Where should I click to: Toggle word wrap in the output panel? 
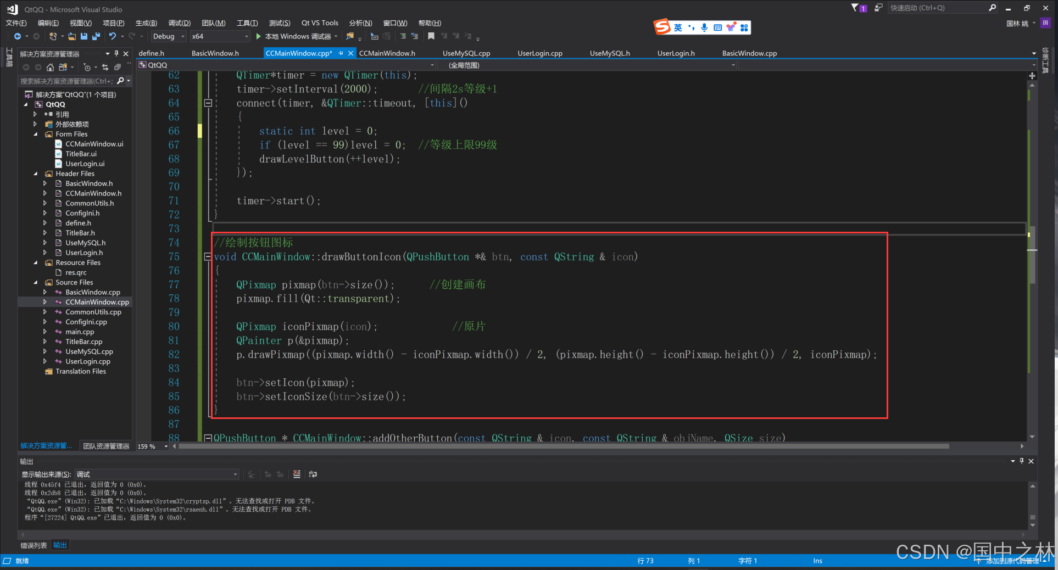pyautogui.click(x=313, y=474)
